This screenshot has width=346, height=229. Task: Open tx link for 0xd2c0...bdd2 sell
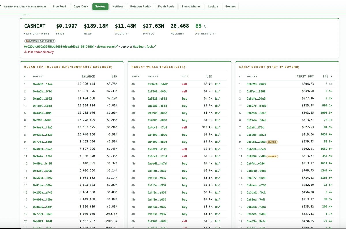tap(218, 84)
